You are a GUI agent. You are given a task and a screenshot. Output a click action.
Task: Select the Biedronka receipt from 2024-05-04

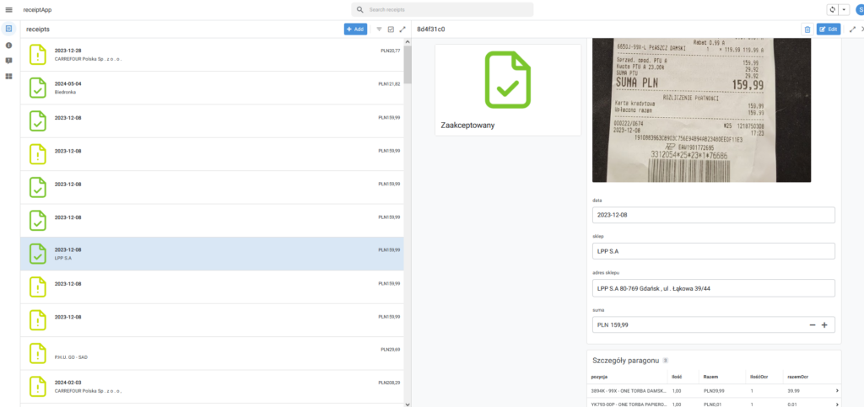coord(211,88)
